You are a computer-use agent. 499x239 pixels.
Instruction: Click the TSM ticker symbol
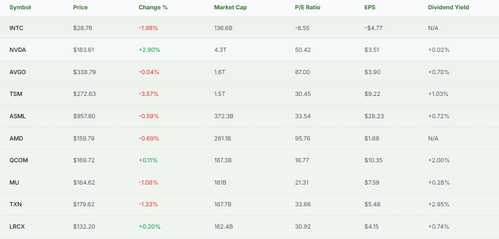[x=16, y=94]
